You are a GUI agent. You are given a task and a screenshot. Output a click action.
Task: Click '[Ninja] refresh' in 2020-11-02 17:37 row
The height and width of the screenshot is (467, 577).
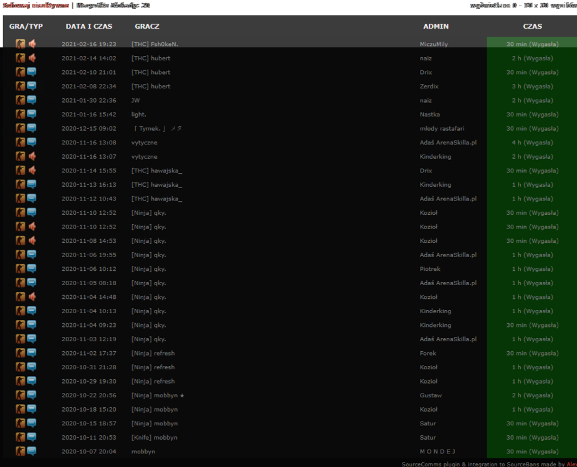tap(153, 353)
